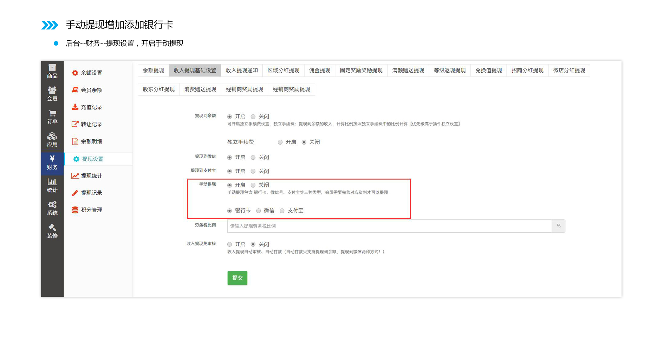Enable 提现到余额 with 开启 radio
The image size is (663, 347).
point(229,116)
